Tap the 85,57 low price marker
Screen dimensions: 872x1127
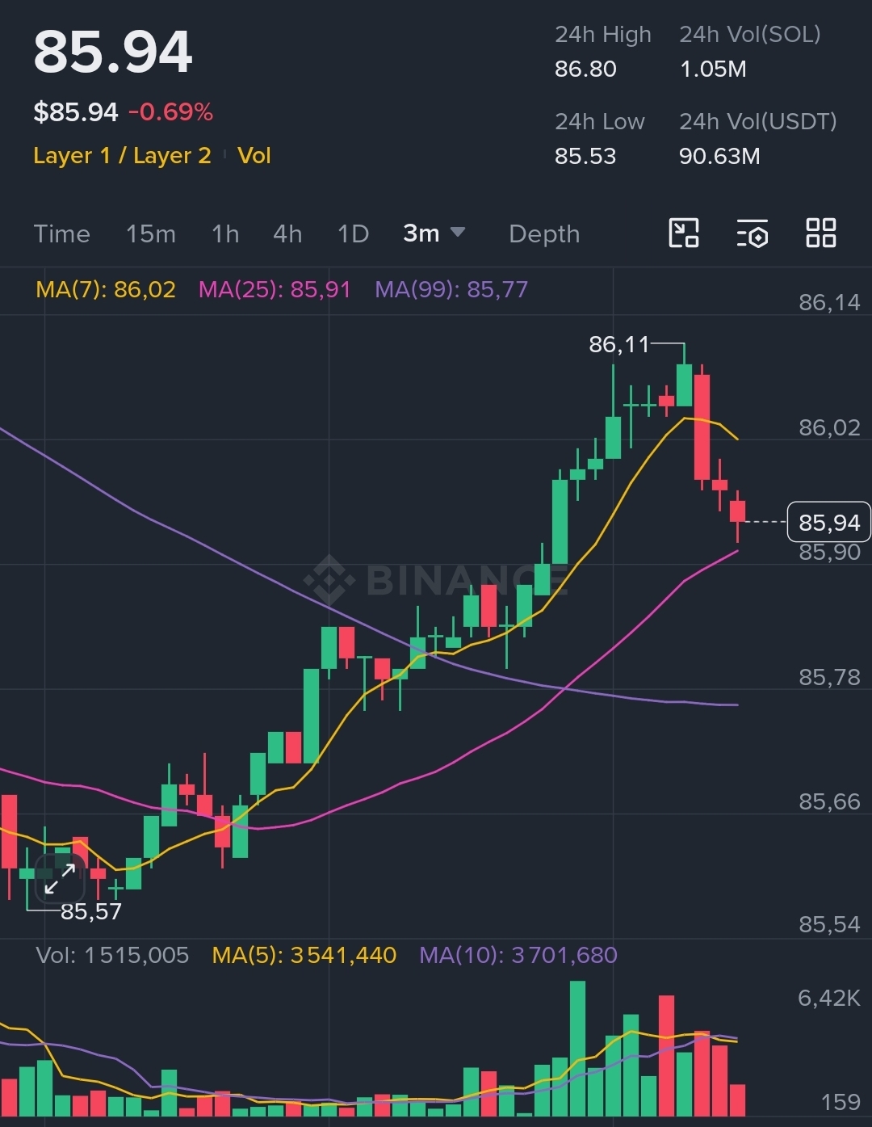[91, 912]
